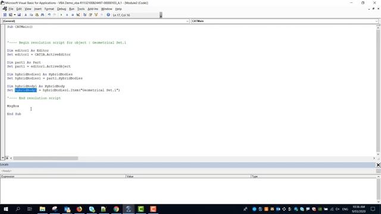Screen dimensions: 381x214
Task: Click the highlighted hybridBody1 text
Action: [26, 90]
